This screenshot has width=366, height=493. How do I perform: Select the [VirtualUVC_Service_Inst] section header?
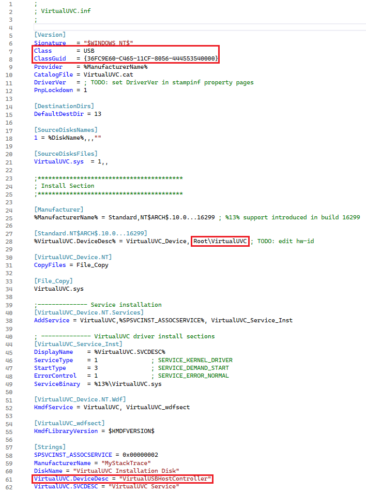78,345
